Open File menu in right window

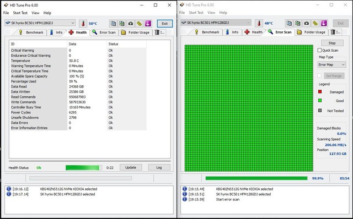[182, 13]
